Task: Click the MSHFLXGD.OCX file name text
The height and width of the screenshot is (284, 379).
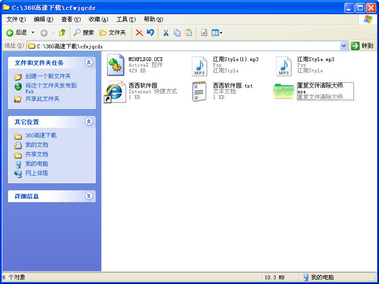Action: tap(145, 60)
